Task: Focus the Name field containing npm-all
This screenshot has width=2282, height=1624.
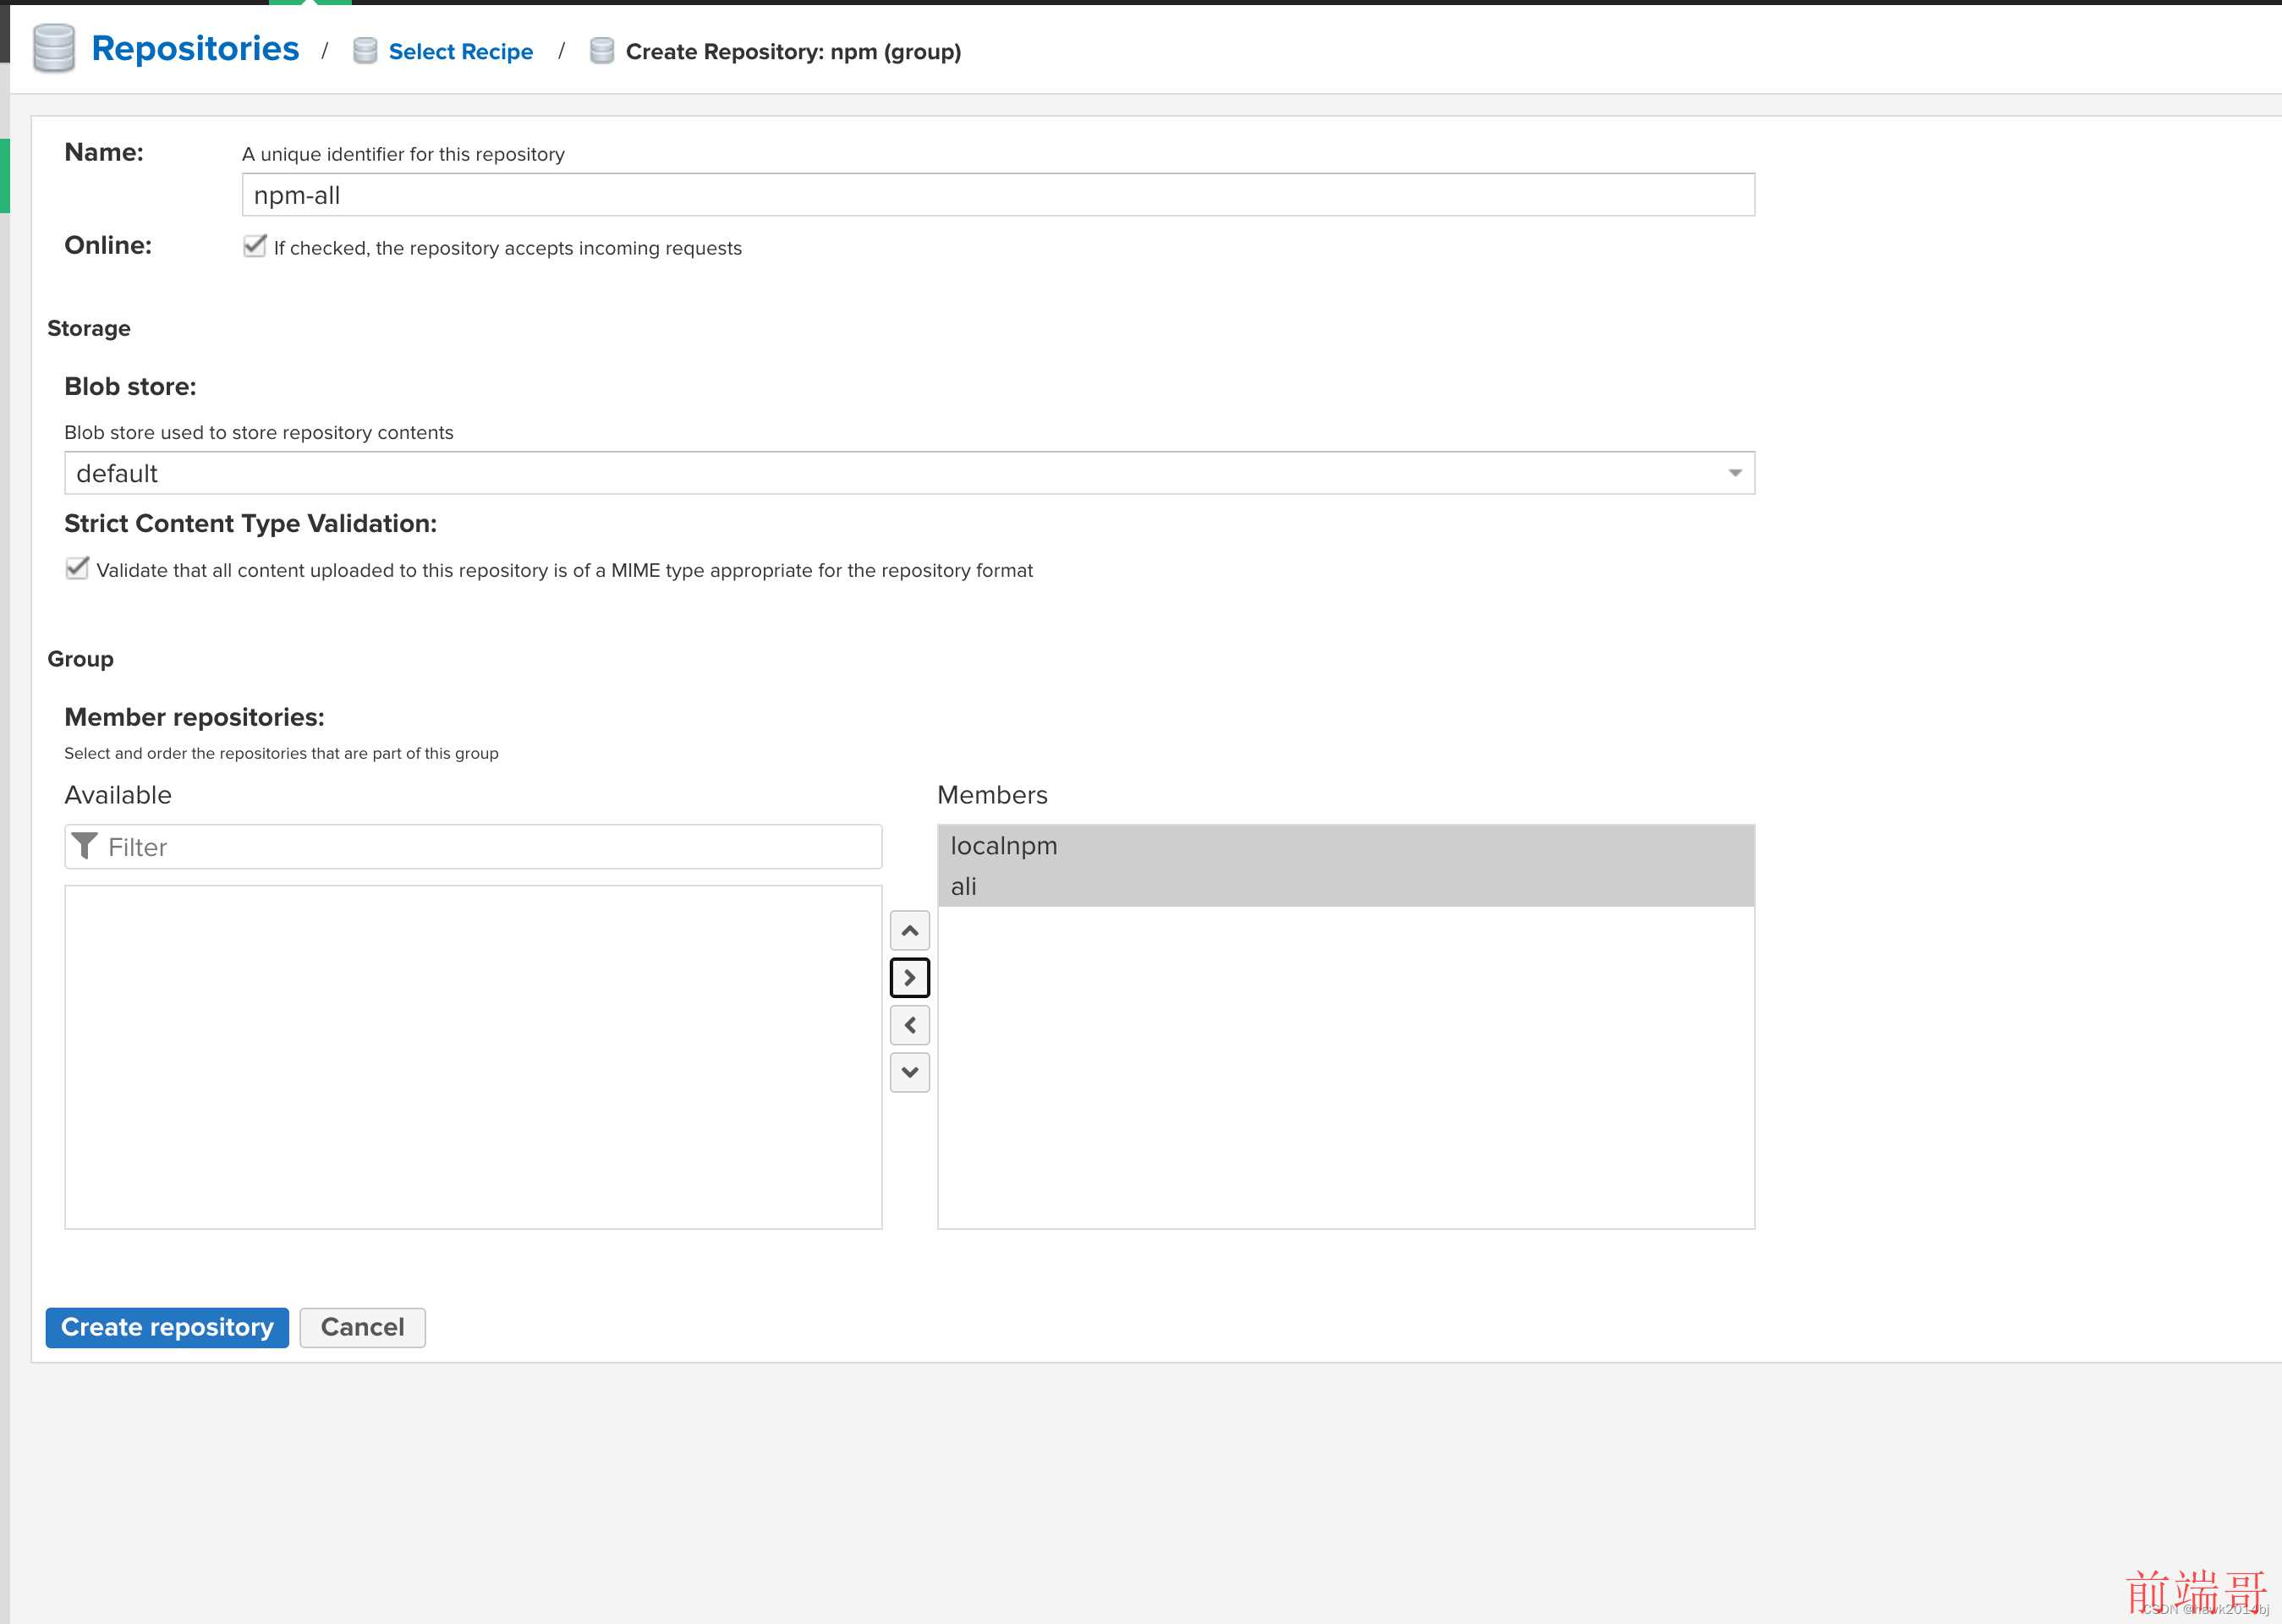Action: pyautogui.click(x=998, y=195)
